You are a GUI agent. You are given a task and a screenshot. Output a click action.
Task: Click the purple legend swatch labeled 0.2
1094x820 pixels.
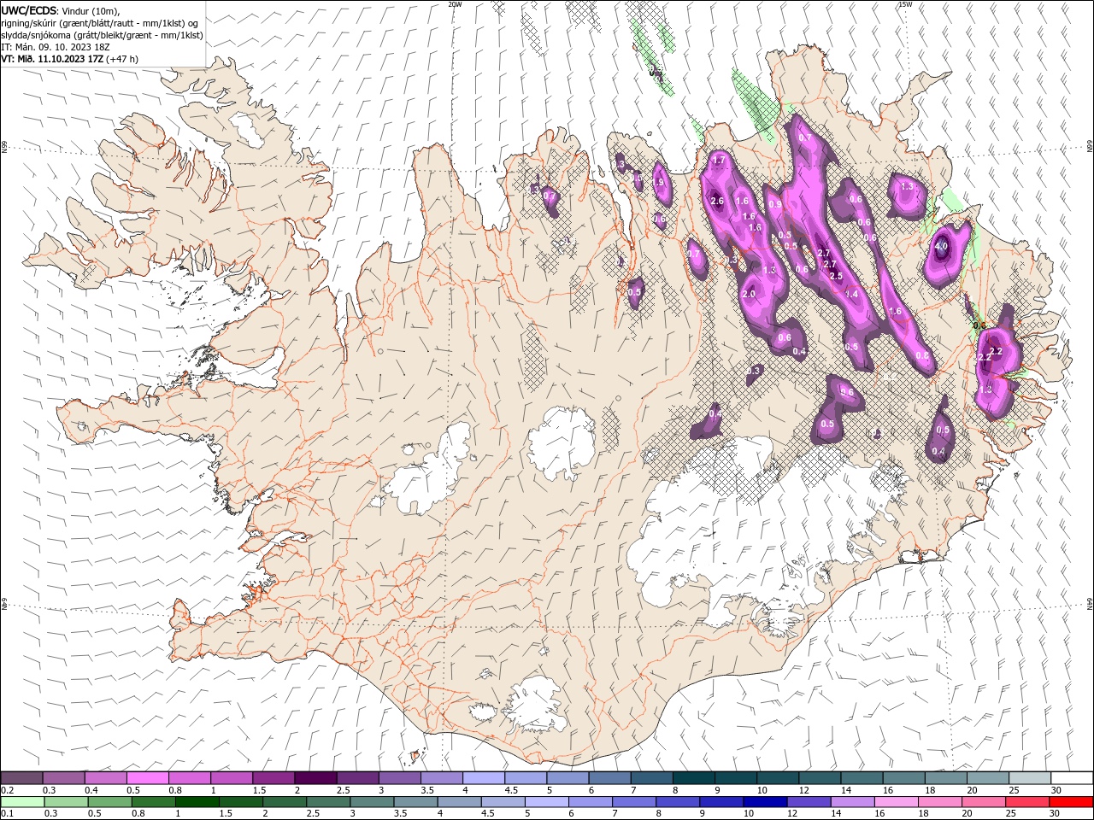click(21, 778)
